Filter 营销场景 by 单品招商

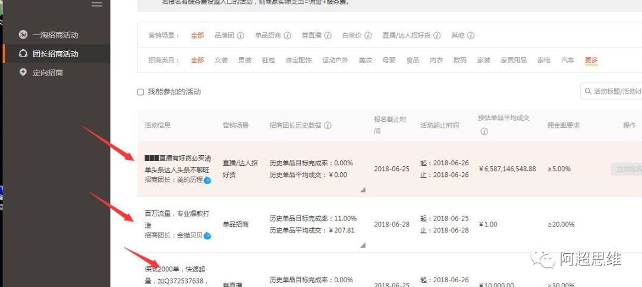267,35
